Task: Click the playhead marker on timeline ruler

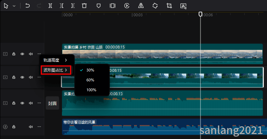Action: tap(200, 14)
